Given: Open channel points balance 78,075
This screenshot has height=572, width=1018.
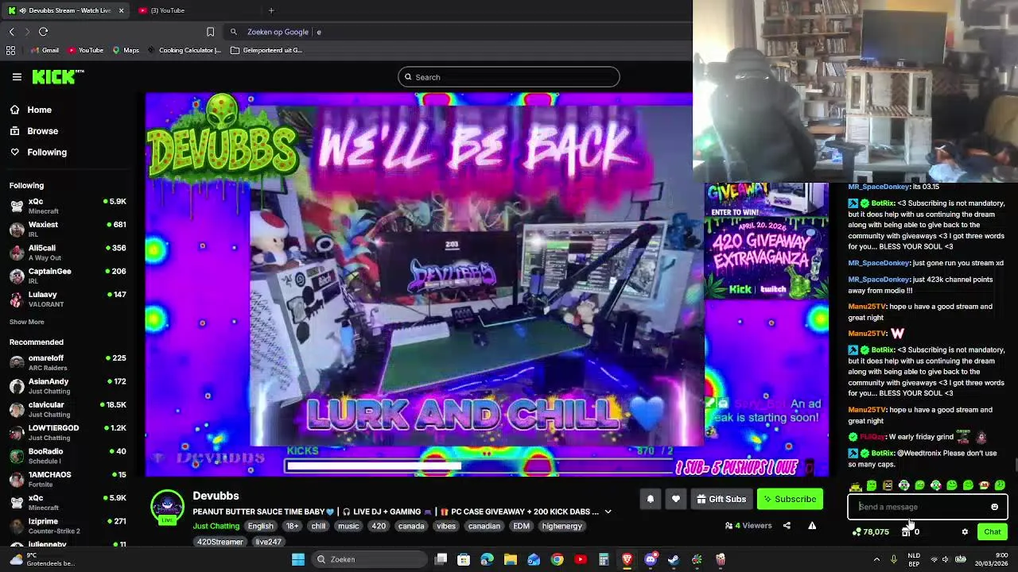Looking at the screenshot, I should pos(870,532).
